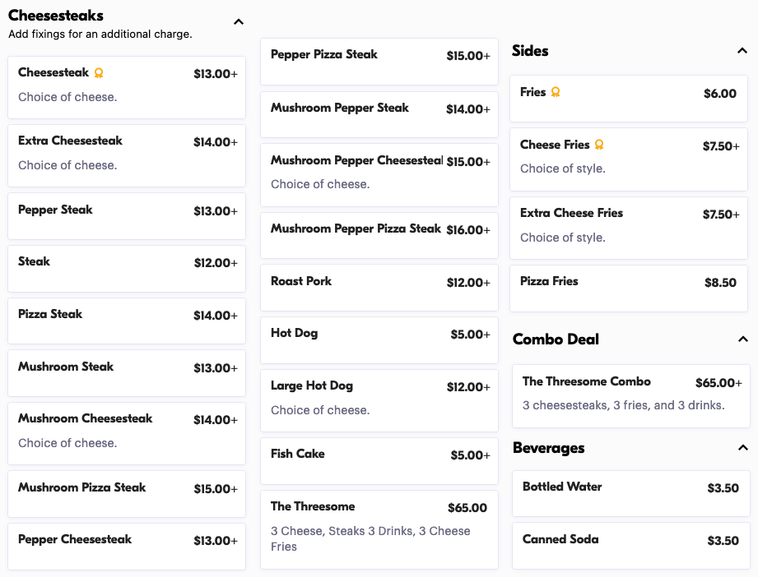758x577 pixels.
Task: Click the popular badge icon beside Fries
Action: click(x=556, y=92)
